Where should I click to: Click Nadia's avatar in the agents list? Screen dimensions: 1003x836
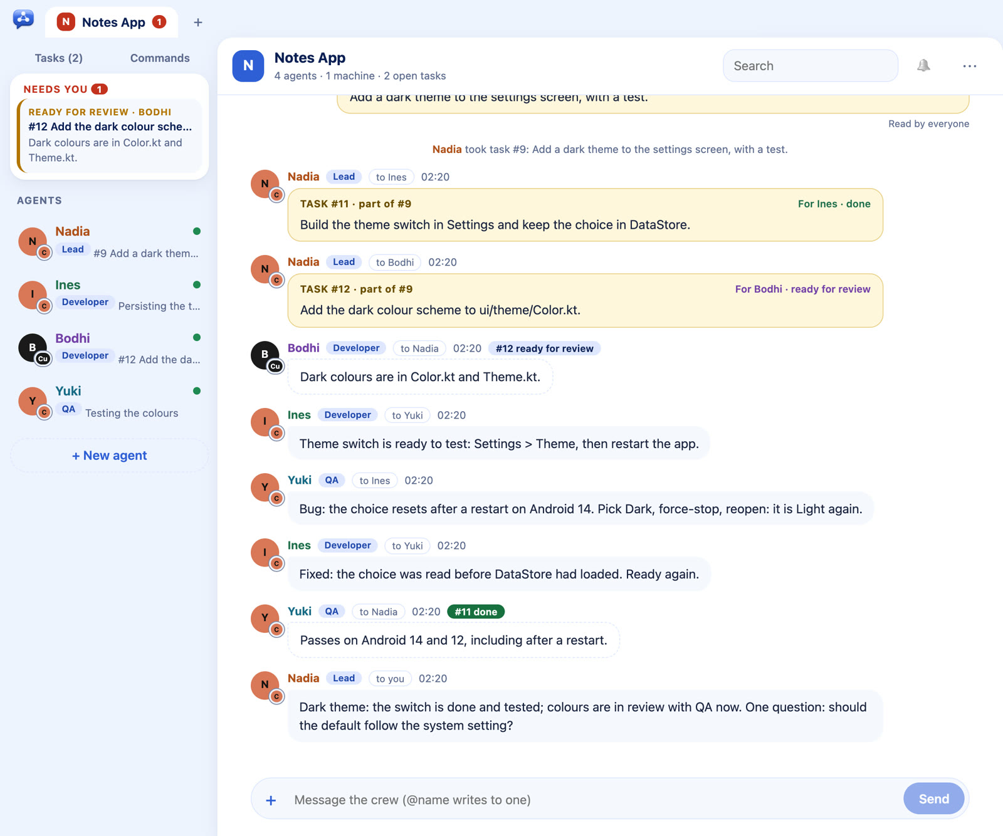tap(33, 242)
